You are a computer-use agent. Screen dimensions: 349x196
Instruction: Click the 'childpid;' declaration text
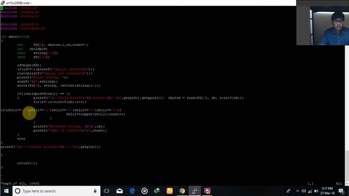38,48
